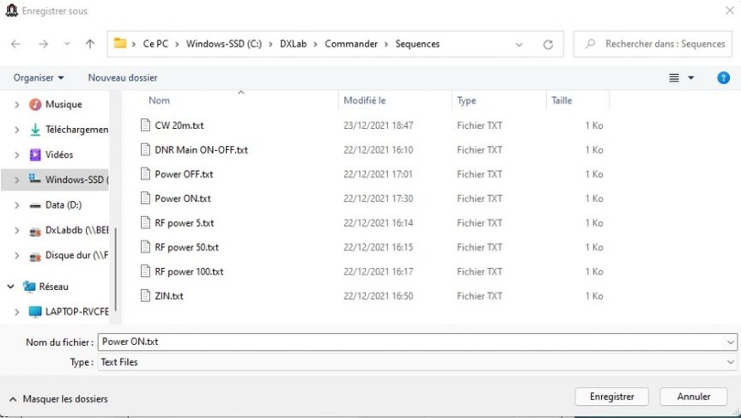Refresh the Sequences folder listing
This screenshot has height=418, width=741.
pyautogui.click(x=548, y=45)
